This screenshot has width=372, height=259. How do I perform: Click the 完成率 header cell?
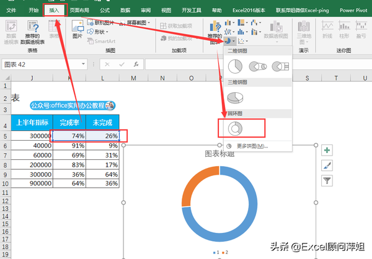(69, 123)
